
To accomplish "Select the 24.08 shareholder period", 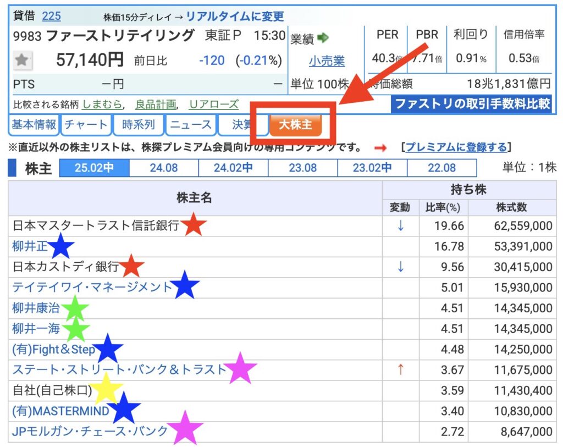I will [x=164, y=168].
